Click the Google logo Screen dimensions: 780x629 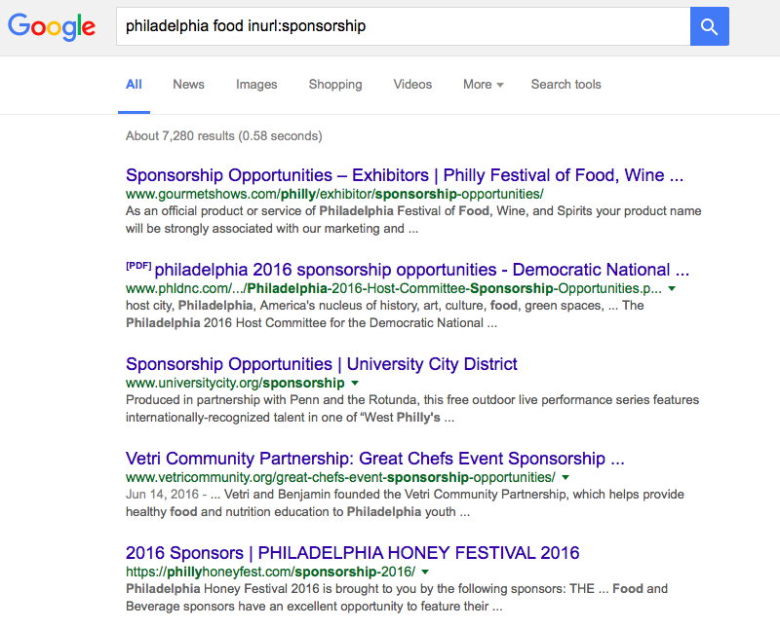click(x=52, y=27)
